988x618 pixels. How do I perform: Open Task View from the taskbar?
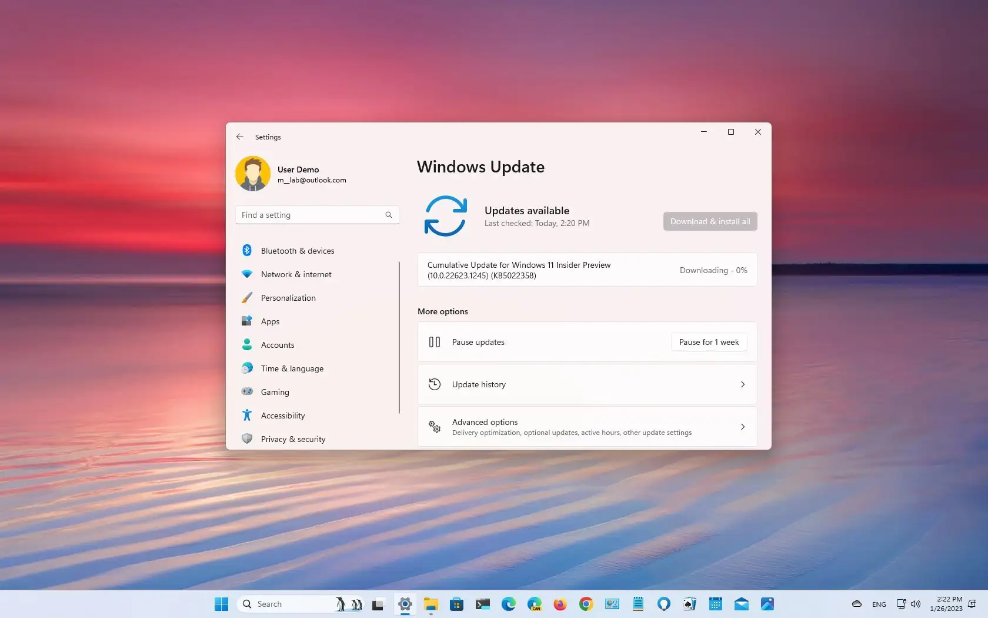[x=378, y=604]
